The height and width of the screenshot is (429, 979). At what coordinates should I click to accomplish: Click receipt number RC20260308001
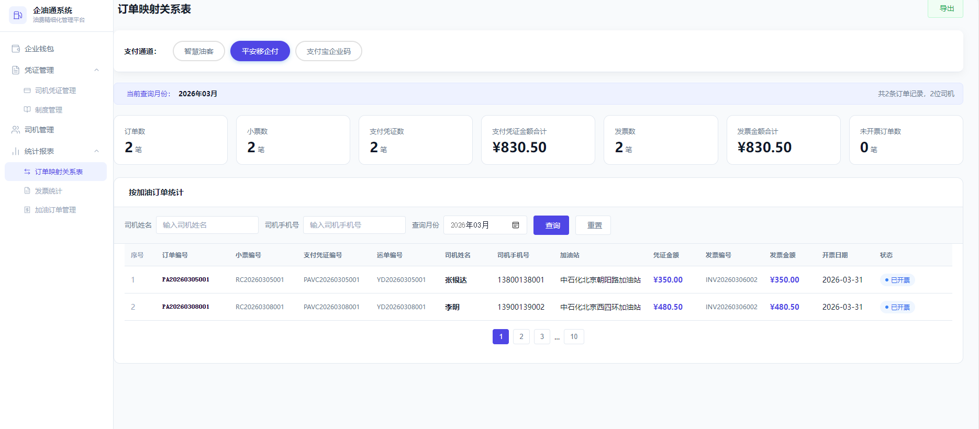(x=260, y=307)
